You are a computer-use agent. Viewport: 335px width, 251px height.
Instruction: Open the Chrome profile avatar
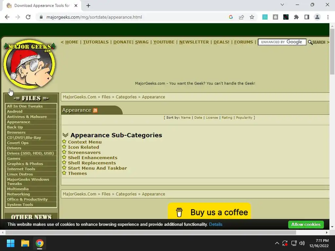coord(317,17)
